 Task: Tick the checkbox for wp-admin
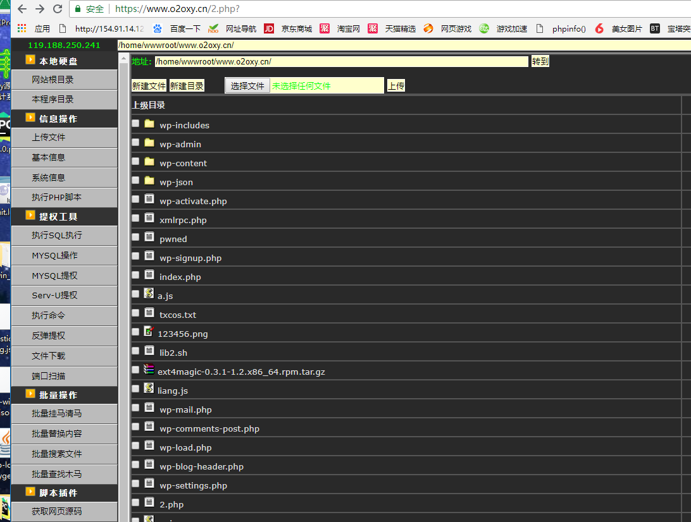pos(135,143)
